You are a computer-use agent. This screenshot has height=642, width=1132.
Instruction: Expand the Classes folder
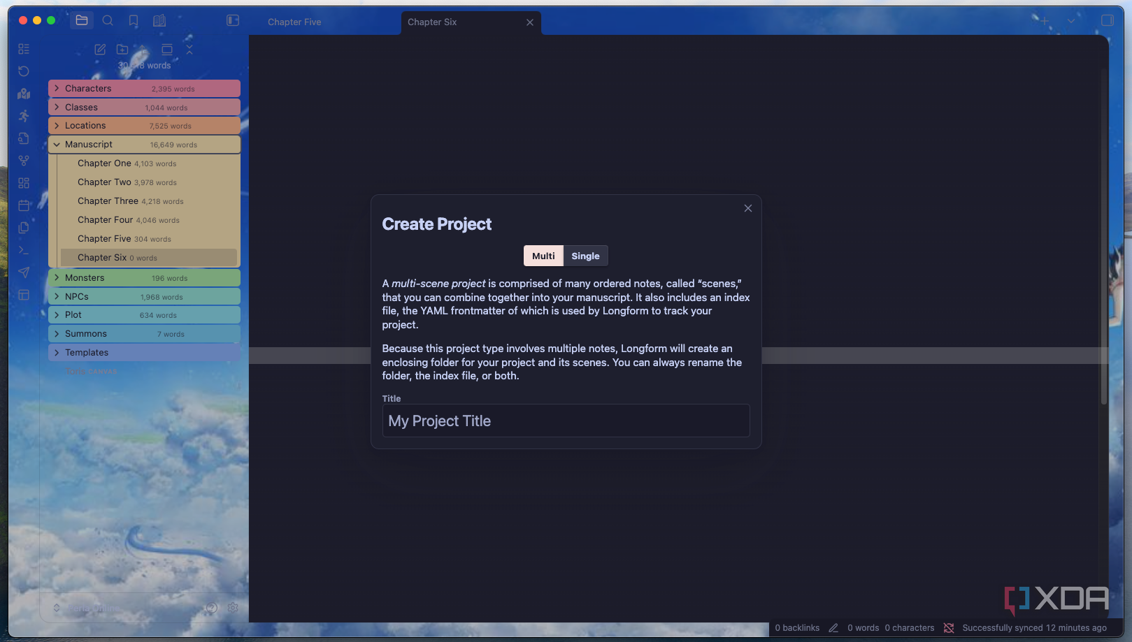(x=144, y=108)
